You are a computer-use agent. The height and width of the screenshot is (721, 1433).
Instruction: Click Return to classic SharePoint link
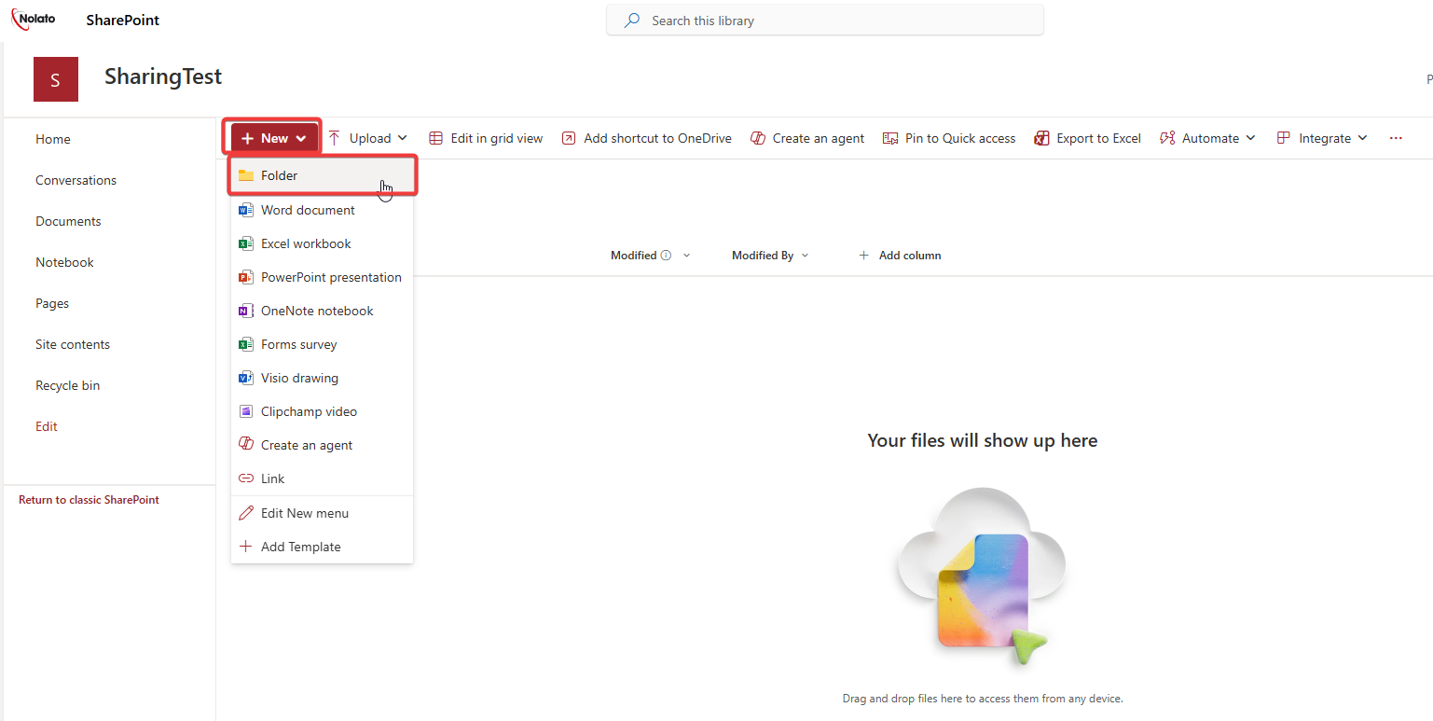click(89, 500)
